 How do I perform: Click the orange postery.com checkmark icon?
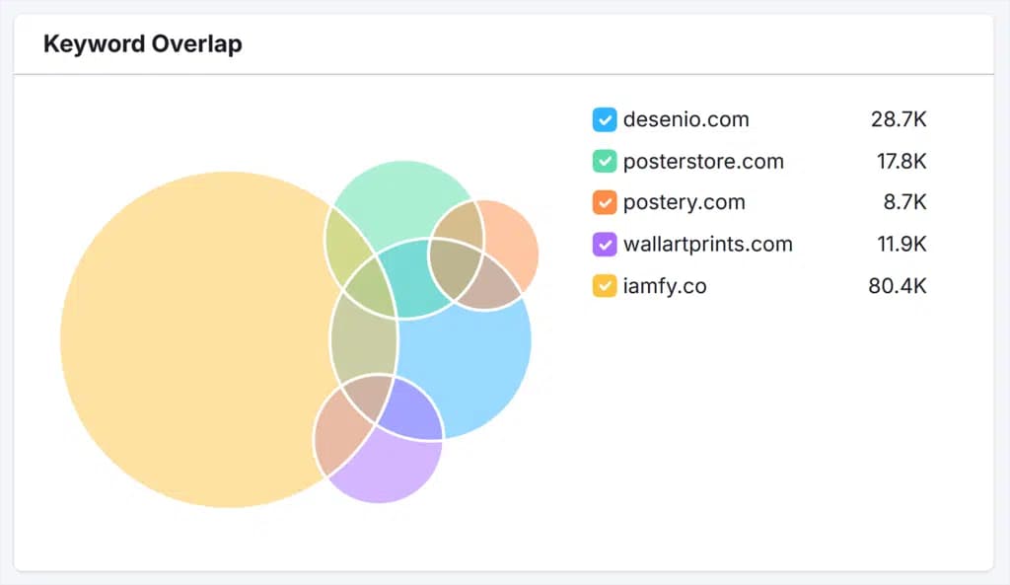(604, 202)
